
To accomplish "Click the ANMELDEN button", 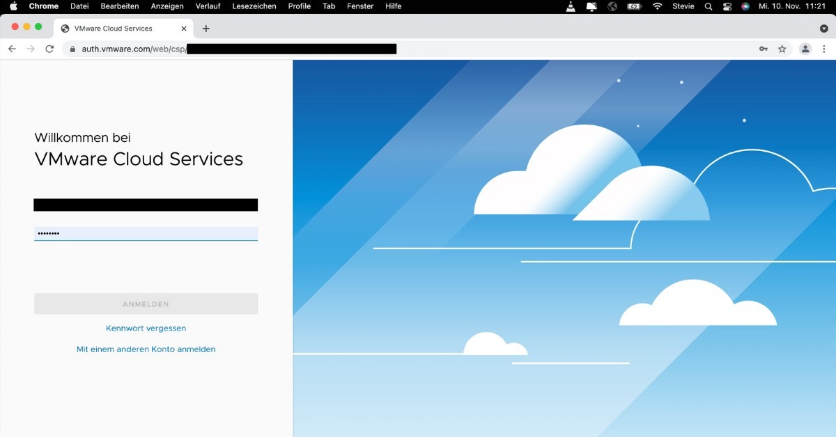I will (146, 304).
